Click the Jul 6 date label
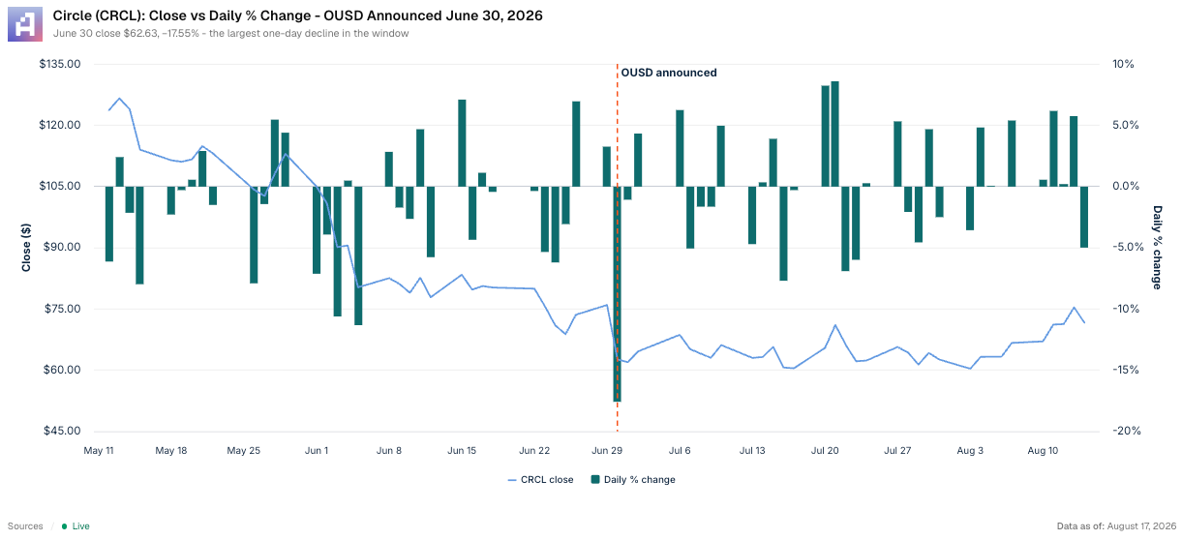The image size is (1182, 540). [680, 450]
